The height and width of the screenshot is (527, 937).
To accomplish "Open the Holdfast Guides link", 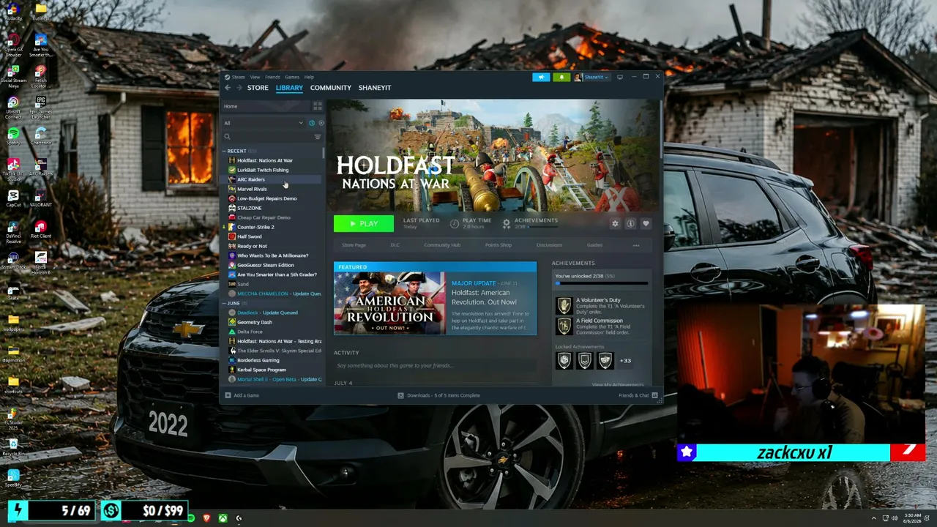I will [x=594, y=245].
